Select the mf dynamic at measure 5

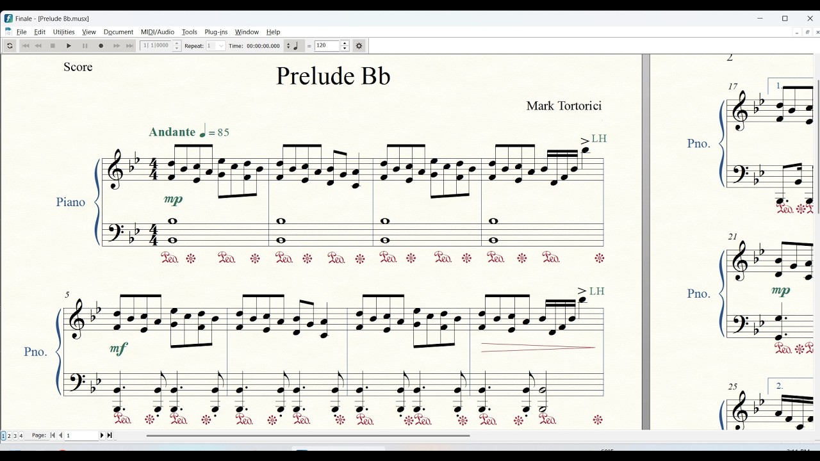[x=119, y=349]
